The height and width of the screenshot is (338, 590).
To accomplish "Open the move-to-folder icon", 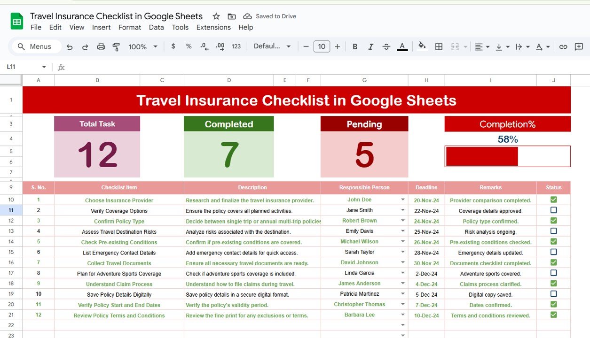I will [x=232, y=16].
